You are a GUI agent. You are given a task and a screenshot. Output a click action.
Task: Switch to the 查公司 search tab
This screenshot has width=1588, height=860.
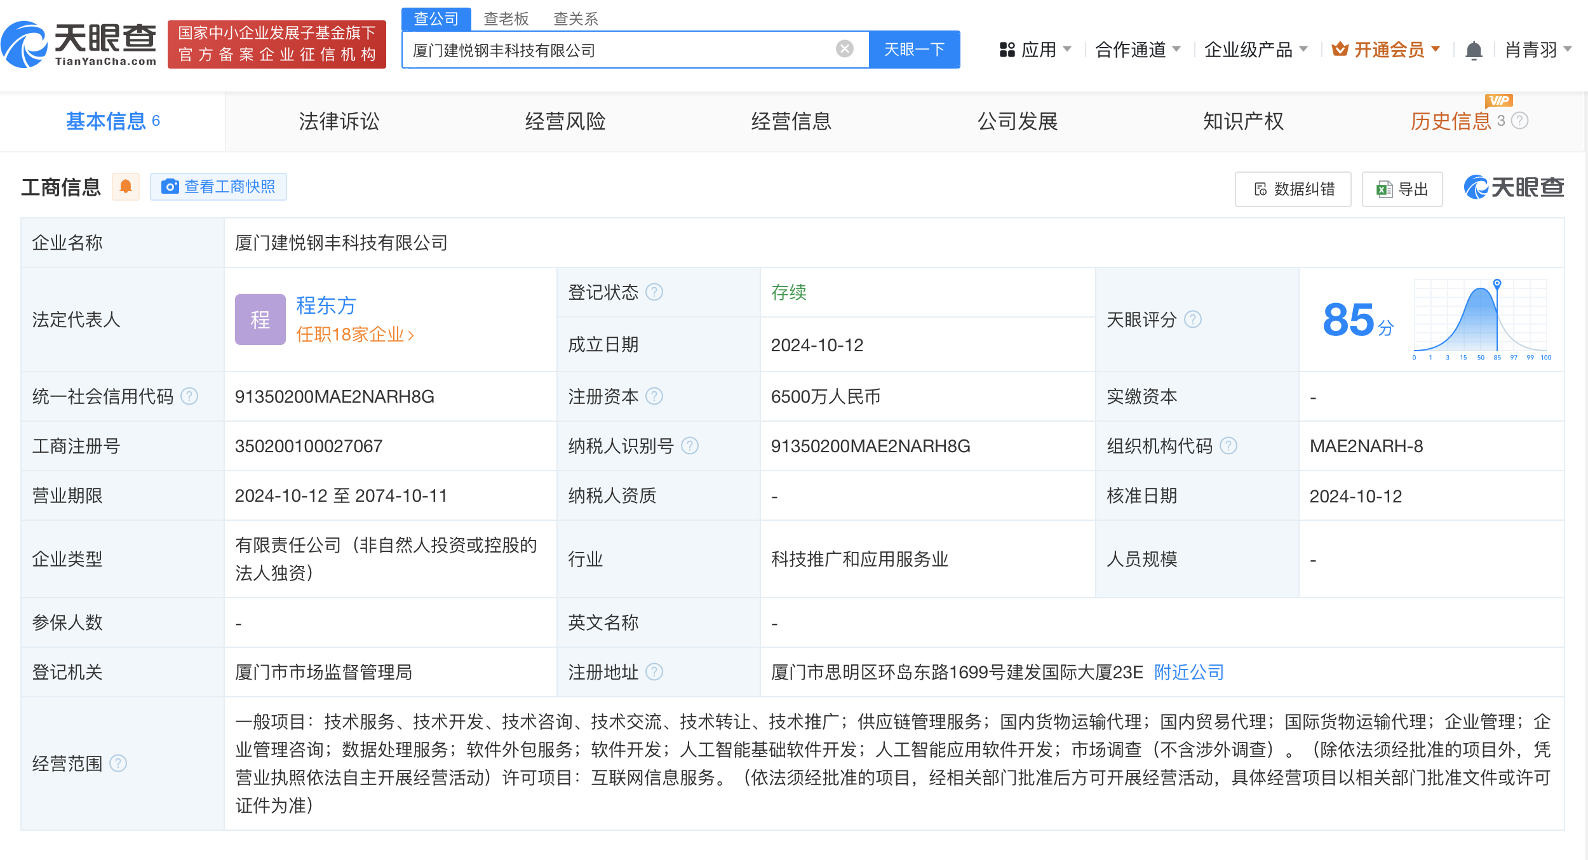(436, 19)
